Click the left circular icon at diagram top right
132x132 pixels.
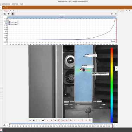112,14
